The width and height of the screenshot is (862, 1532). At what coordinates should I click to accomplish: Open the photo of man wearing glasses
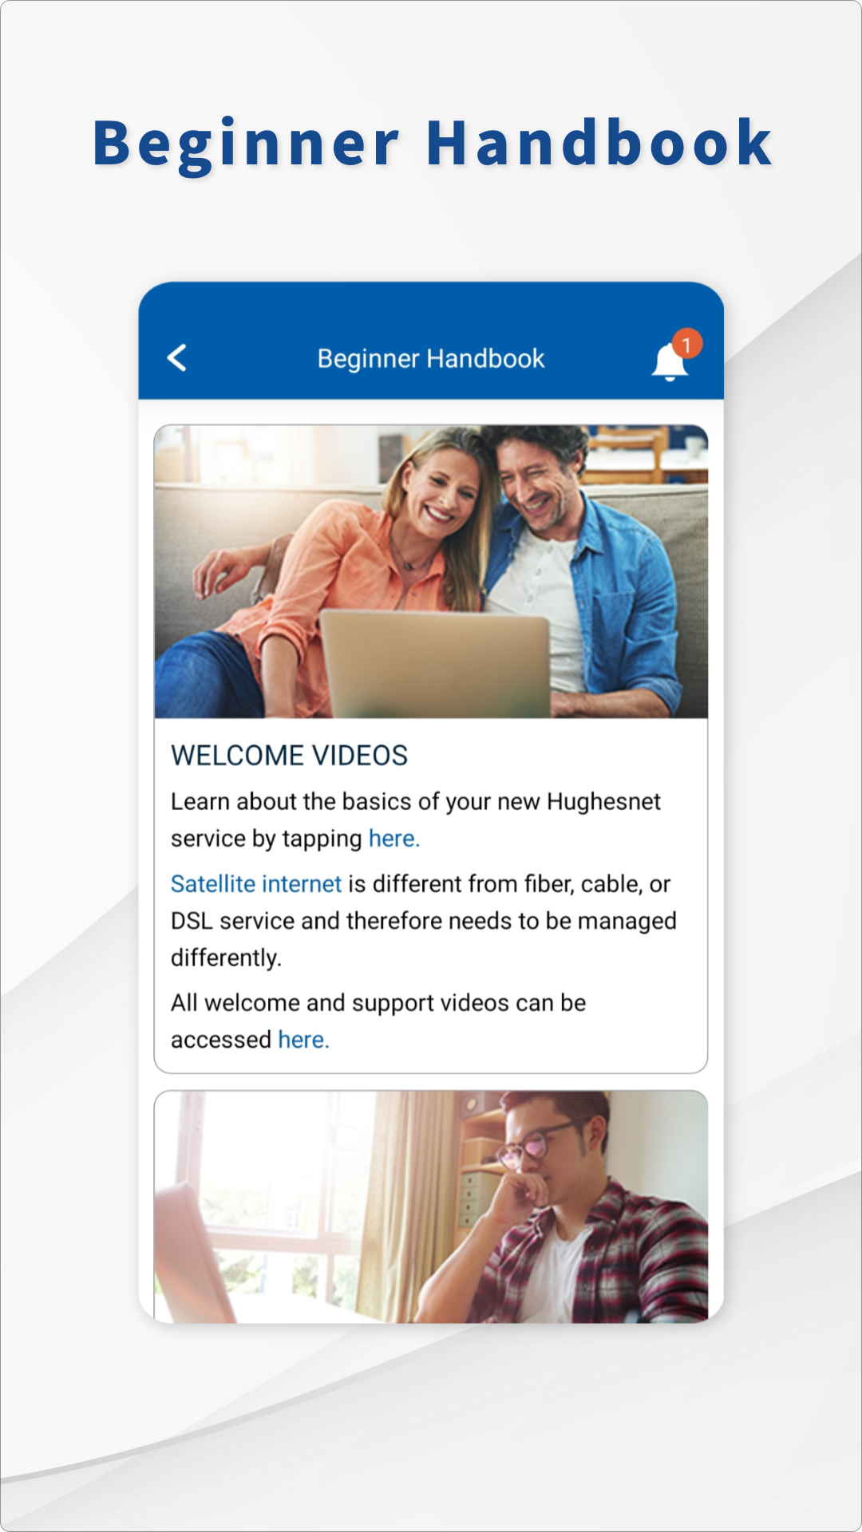(x=431, y=1206)
